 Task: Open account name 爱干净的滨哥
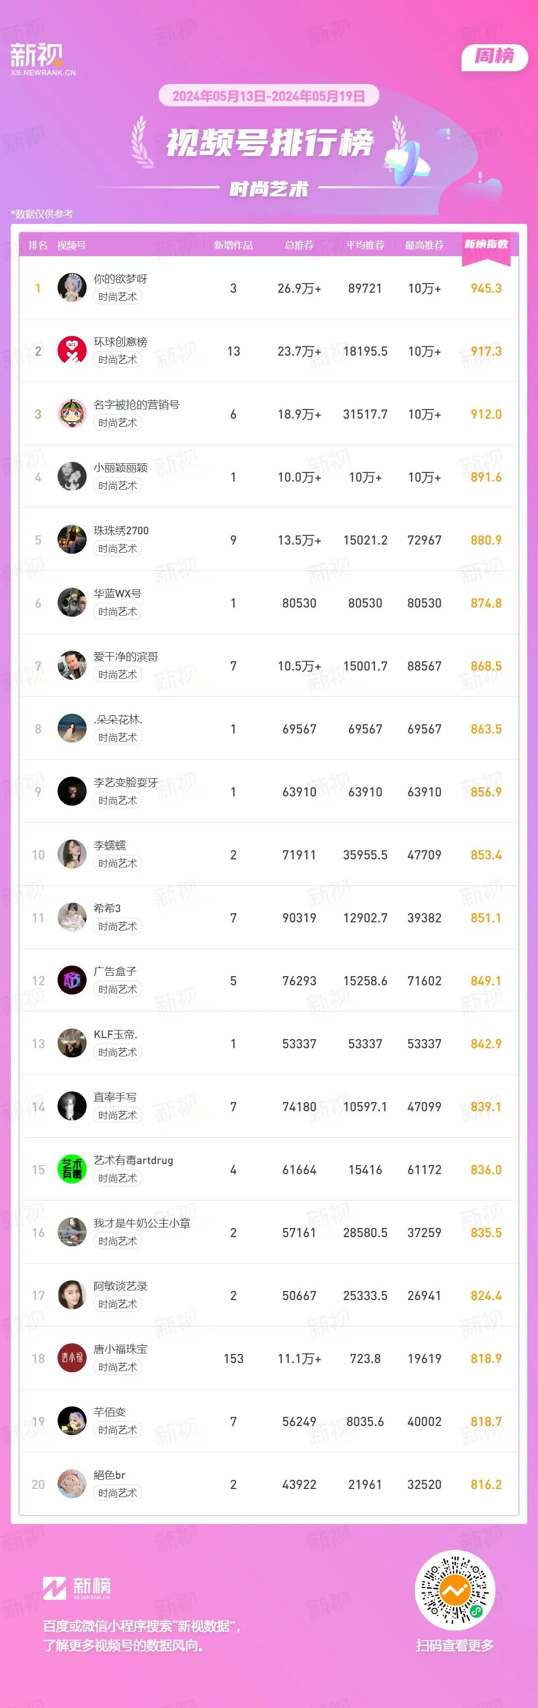[126, 657]
